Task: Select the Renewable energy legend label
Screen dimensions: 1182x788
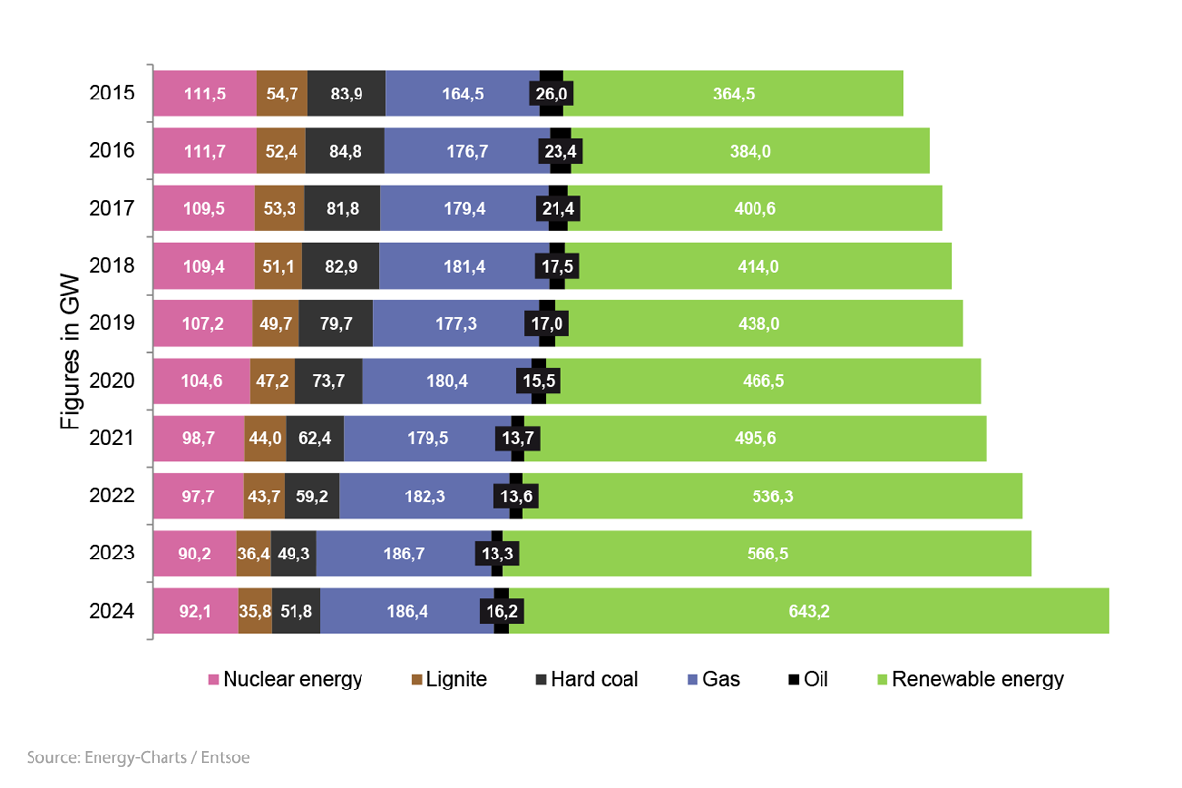Action: click(x=977, y=680)
